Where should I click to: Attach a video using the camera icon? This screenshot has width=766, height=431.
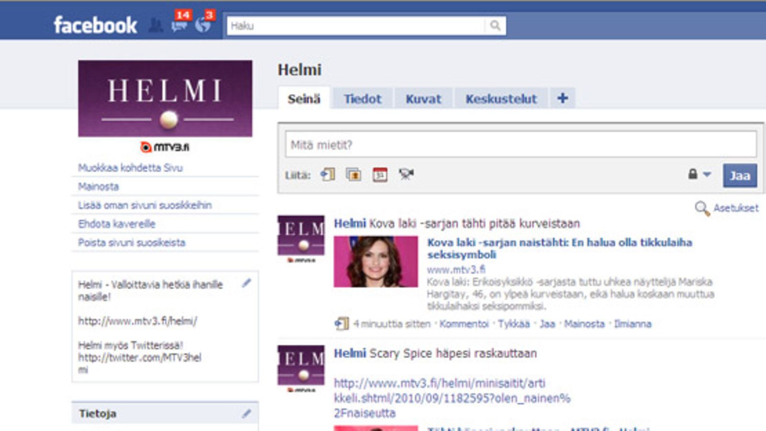[x=406, y=174]
